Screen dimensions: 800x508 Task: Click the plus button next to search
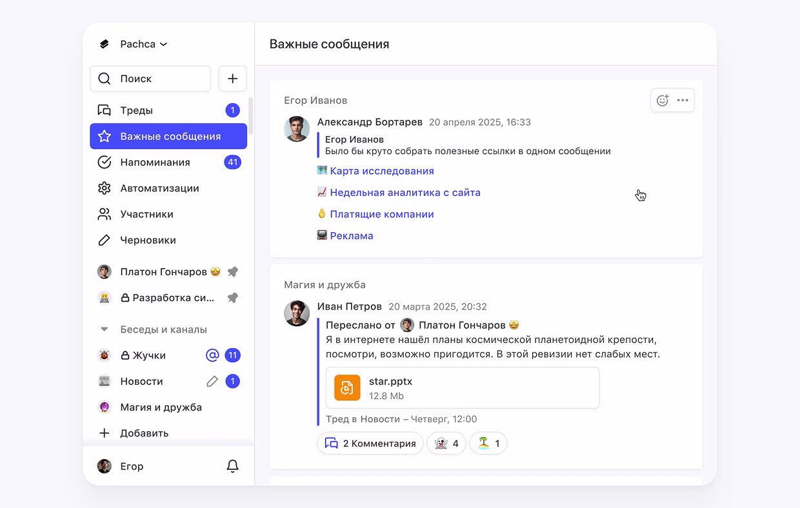pyautogui.click(x=232, y=79)
